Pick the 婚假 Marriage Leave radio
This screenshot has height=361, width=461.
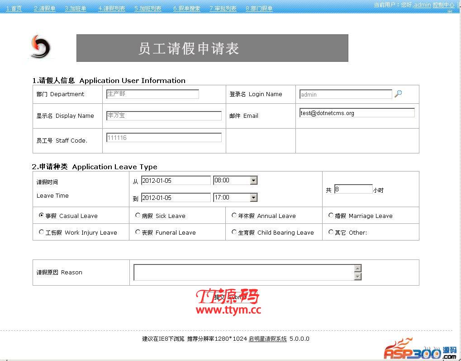(x=331, y=215)
